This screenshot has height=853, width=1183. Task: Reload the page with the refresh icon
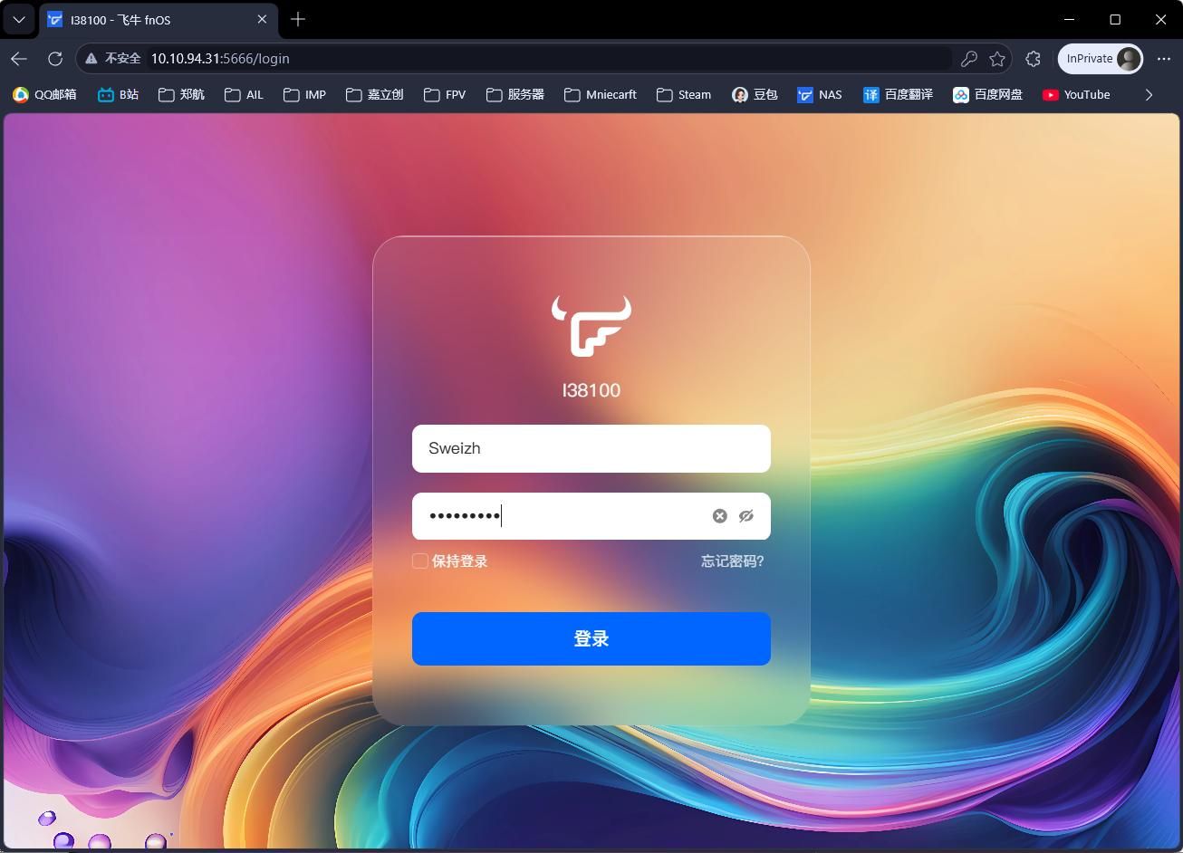tap(55, 58)
